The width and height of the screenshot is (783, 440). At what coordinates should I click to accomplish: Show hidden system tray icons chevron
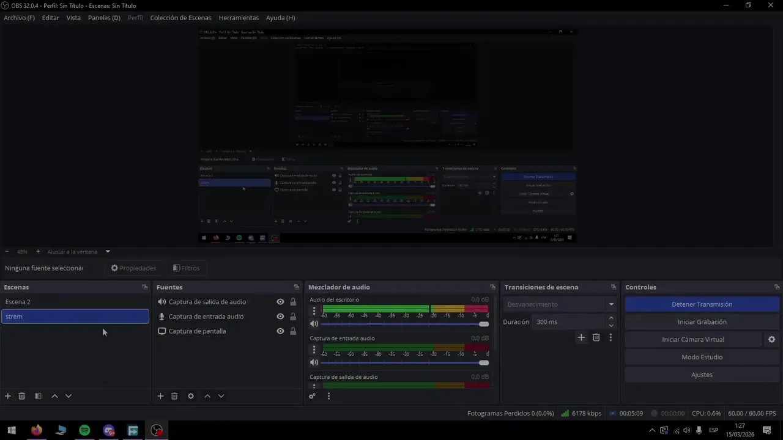tap(652, 430)
